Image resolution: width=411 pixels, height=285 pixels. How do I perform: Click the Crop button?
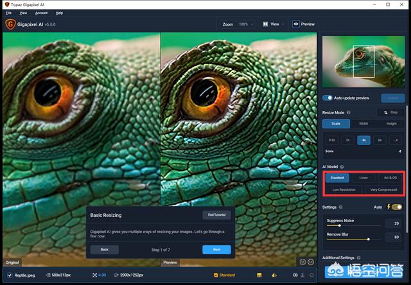(390, 112)
